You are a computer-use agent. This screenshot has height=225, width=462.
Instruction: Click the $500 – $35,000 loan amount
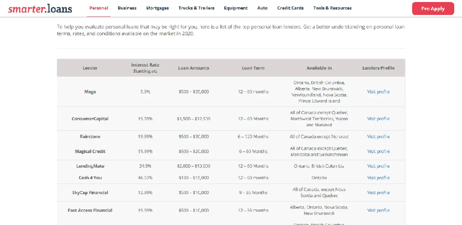[x=194, y=92]
